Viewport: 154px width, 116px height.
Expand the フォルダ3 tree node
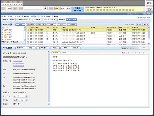pos(3,35)
